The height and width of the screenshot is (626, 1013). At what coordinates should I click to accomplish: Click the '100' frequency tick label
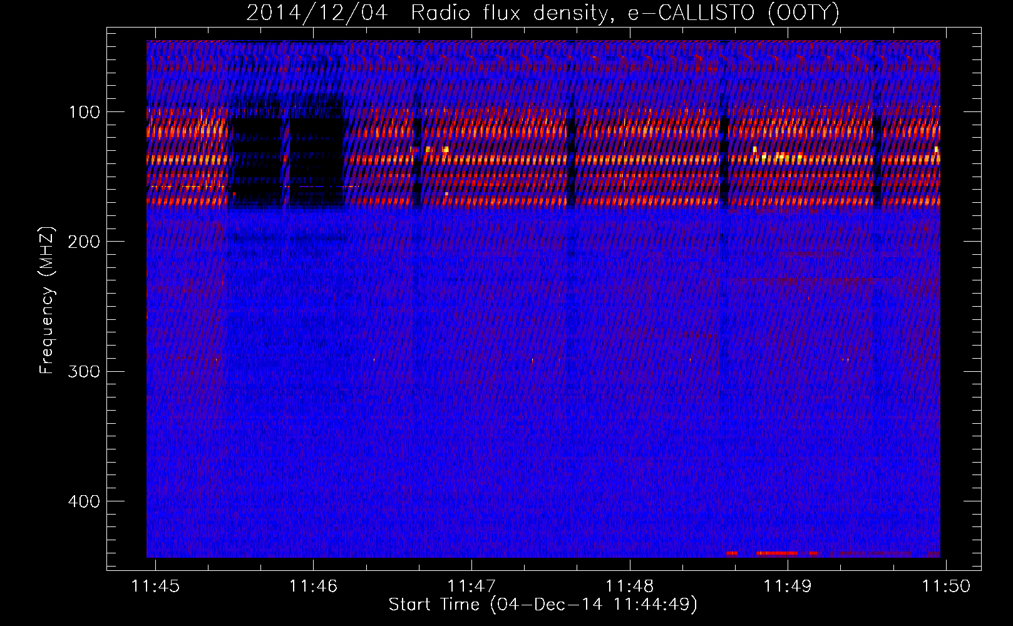pyautogui.click(x=85, y=112)
